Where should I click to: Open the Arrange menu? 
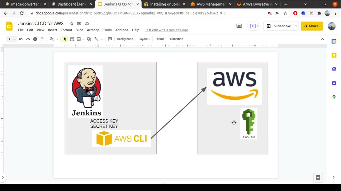click(x=93, y=30)
